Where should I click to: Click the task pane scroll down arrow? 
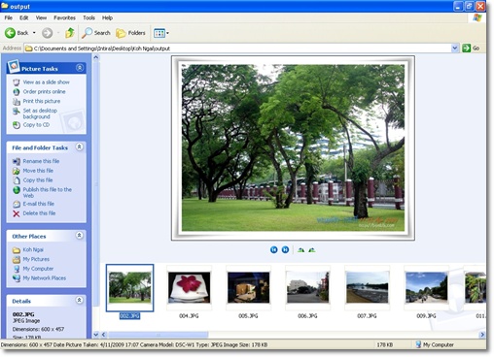[x=96, y=335]
